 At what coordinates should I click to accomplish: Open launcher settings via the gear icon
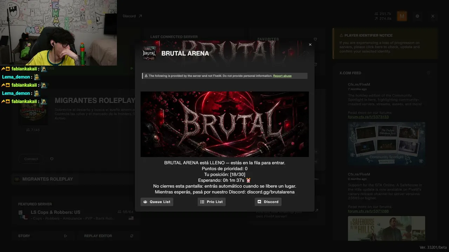tap(417, 16)
